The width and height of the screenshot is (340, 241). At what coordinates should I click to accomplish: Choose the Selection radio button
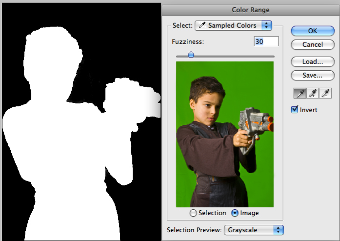coord(193,213)
